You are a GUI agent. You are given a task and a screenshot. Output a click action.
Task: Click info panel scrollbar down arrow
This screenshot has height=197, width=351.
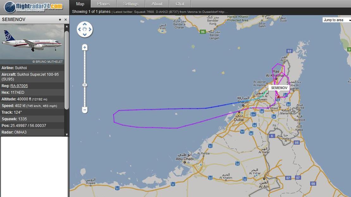point(67,134)
